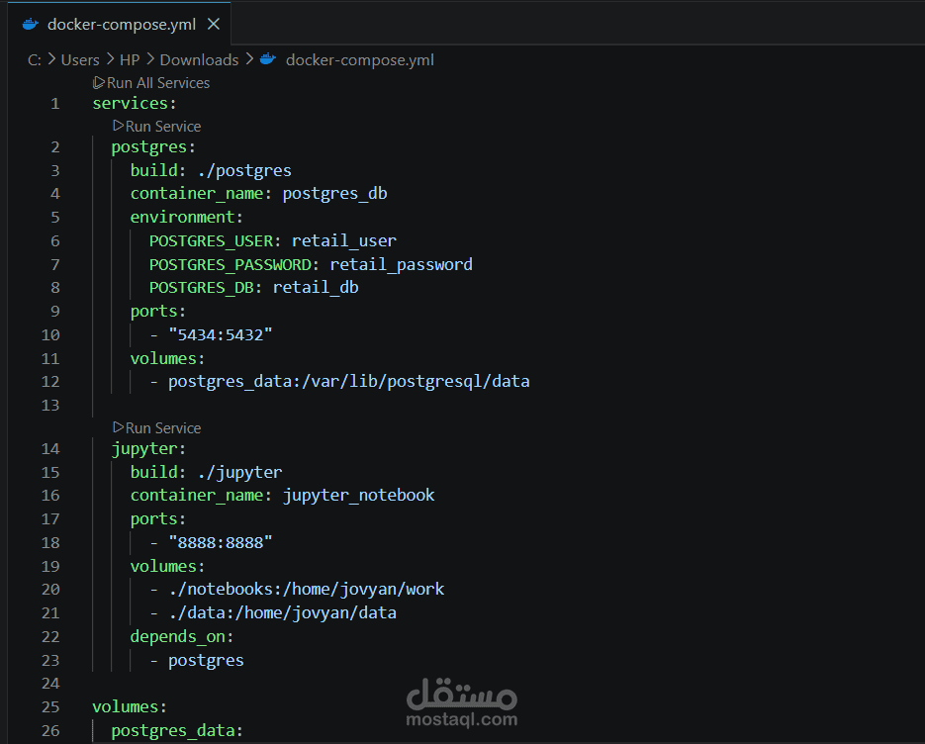The height and width of the screenshot is (744, 925).
Task: Click line number 24 in the gutter
Action: tap(50, 684)
